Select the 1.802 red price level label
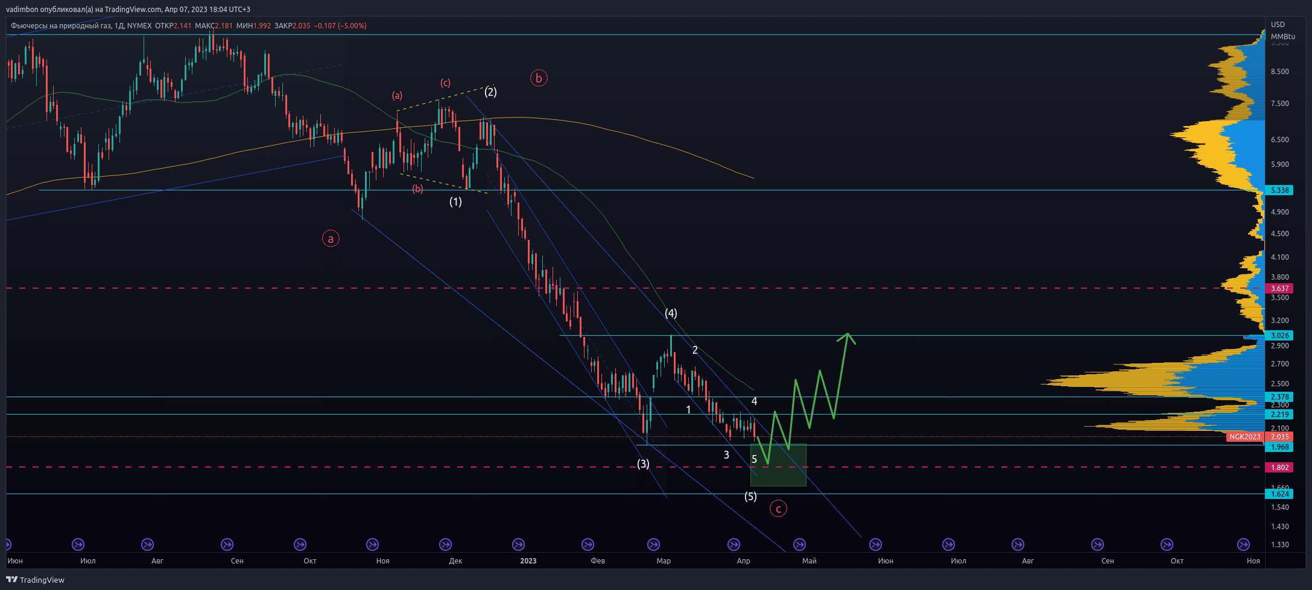Viewport: 1312px width, 590px height. 1279,468
